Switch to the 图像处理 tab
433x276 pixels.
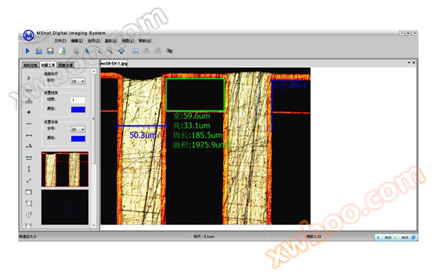coord(65,65)
